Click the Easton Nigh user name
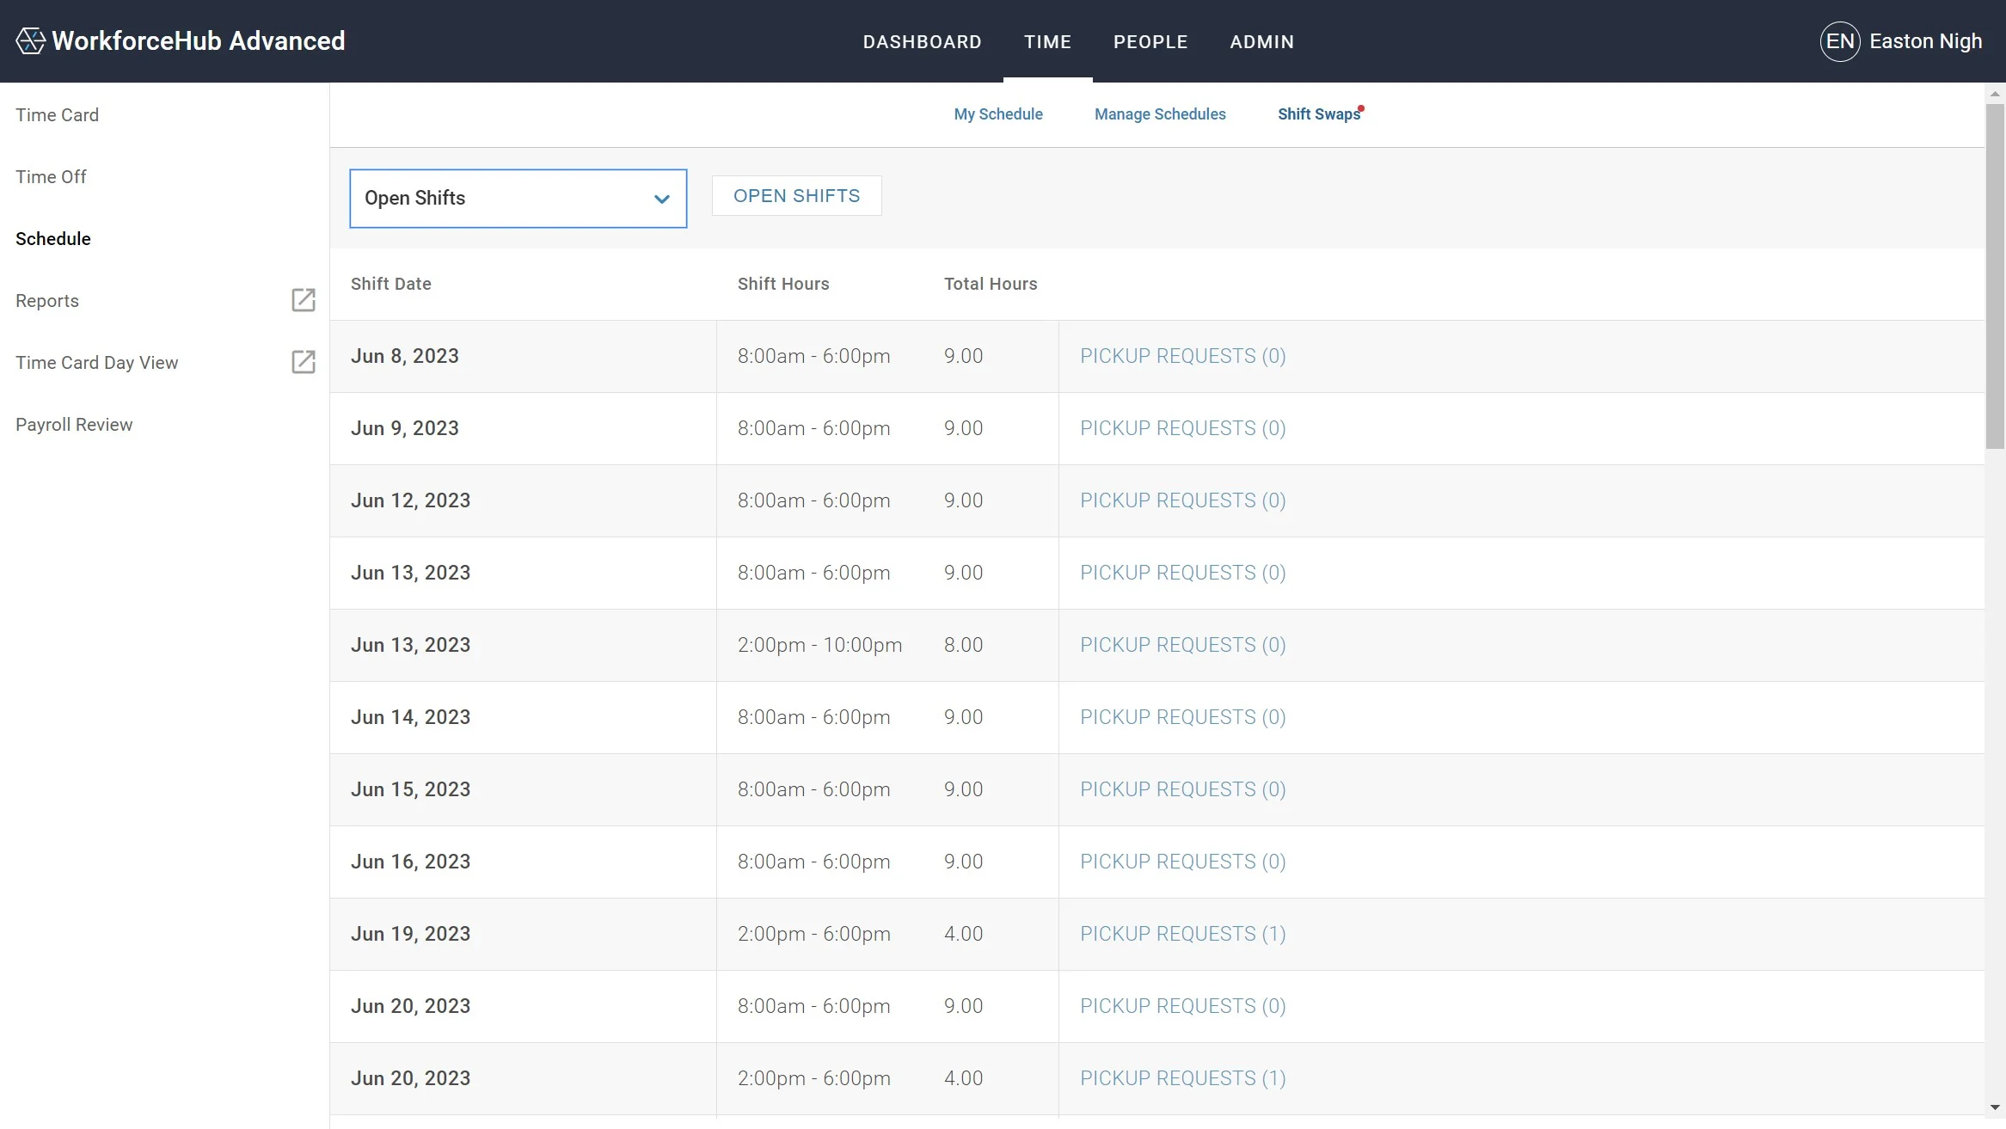The width and height of the screenshot is (2006, 1129). 1925,41
